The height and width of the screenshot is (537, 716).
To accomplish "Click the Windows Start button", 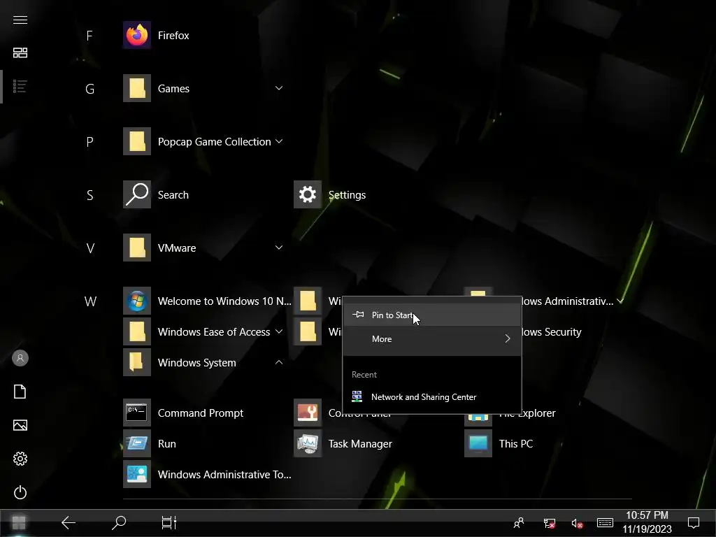I will [x=19, y=523].
